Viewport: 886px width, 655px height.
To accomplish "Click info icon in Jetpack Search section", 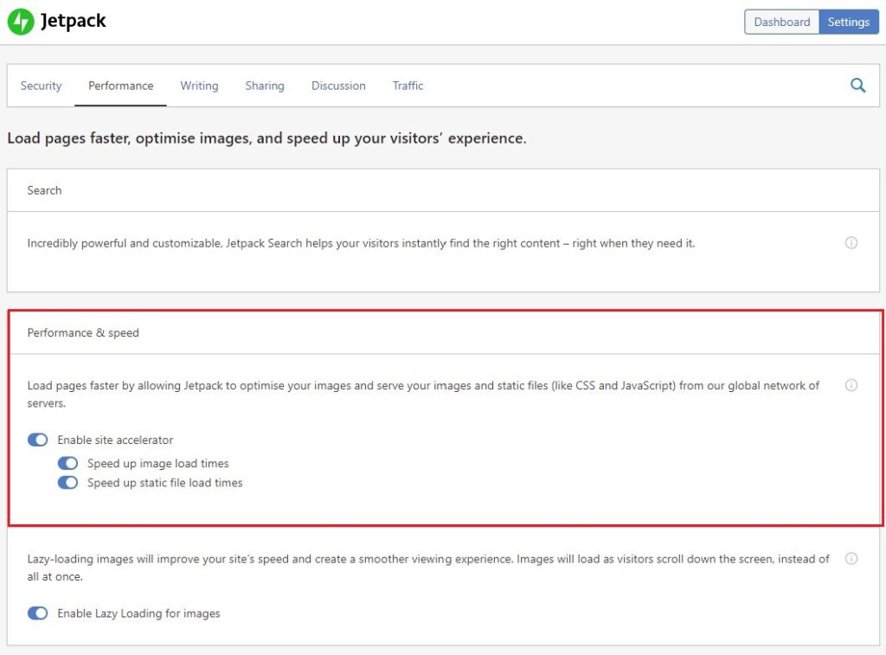I will [851, 243].
